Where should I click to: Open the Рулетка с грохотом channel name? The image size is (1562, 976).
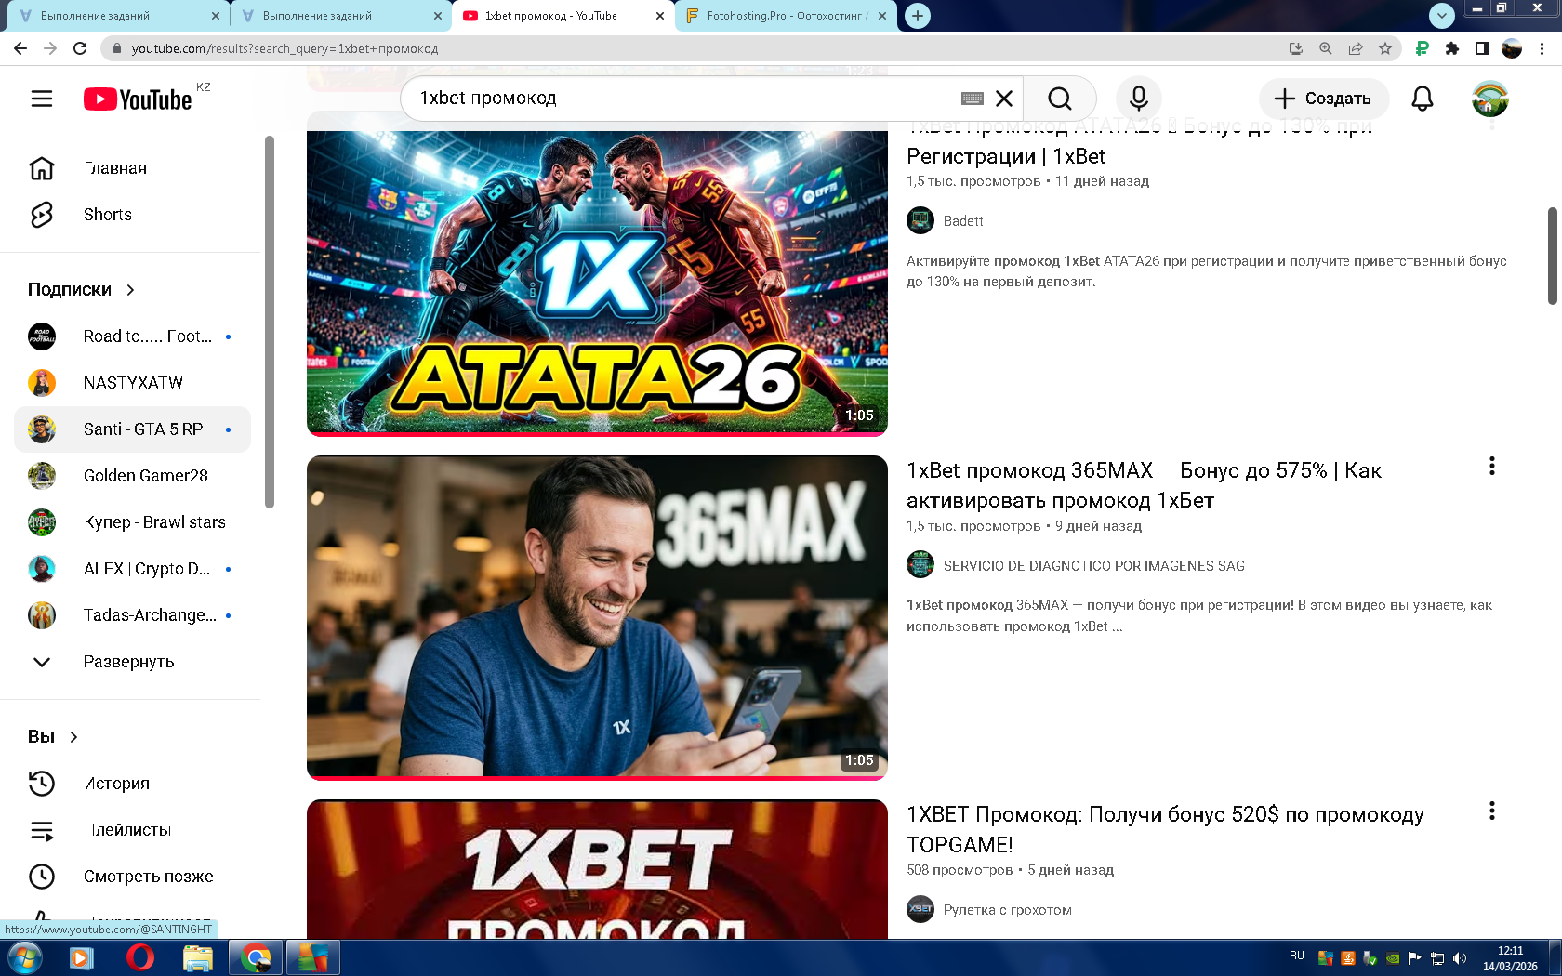point(1007,910)
